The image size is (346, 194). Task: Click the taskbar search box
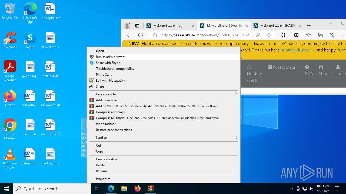tap(52, 189)
